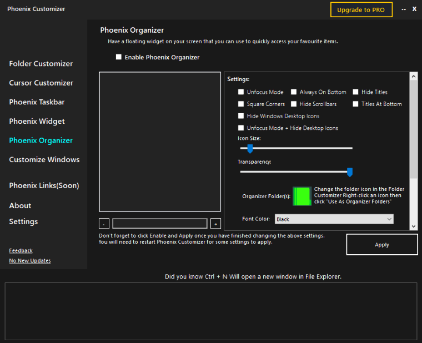The height and width of the screenshot is (343, 422).
Task: Click the plus add button below list
Action: pos(215,224)
